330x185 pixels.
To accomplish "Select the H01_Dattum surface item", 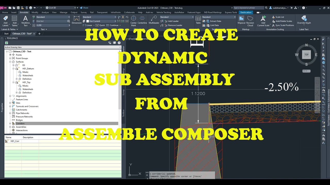I will [28, 69].
